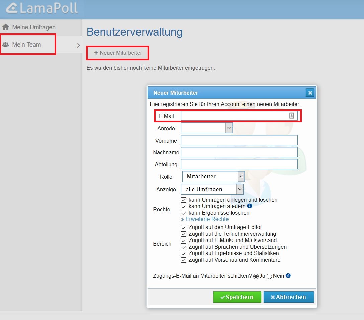Click the people icon next to Mein Team
The width and height of the screenshot is (364, 320).
click(6, 44)
